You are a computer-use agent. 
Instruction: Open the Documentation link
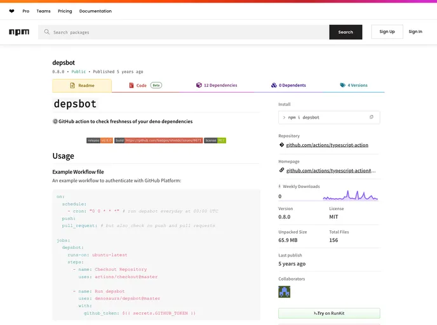pos(95,11)
